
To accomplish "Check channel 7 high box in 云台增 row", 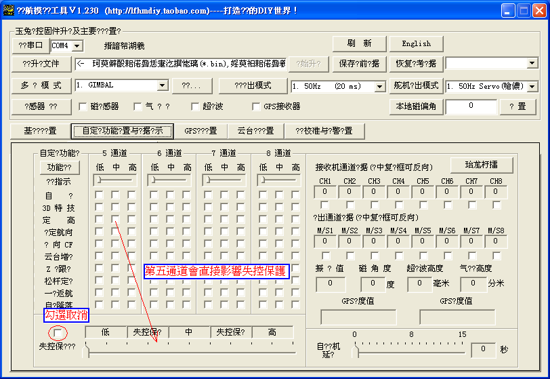I will coord(240,256).
